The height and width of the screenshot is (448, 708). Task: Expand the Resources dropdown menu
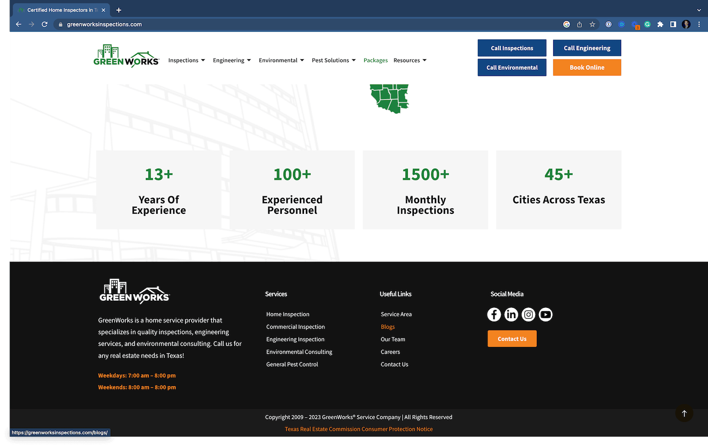(x=410, y=60)
